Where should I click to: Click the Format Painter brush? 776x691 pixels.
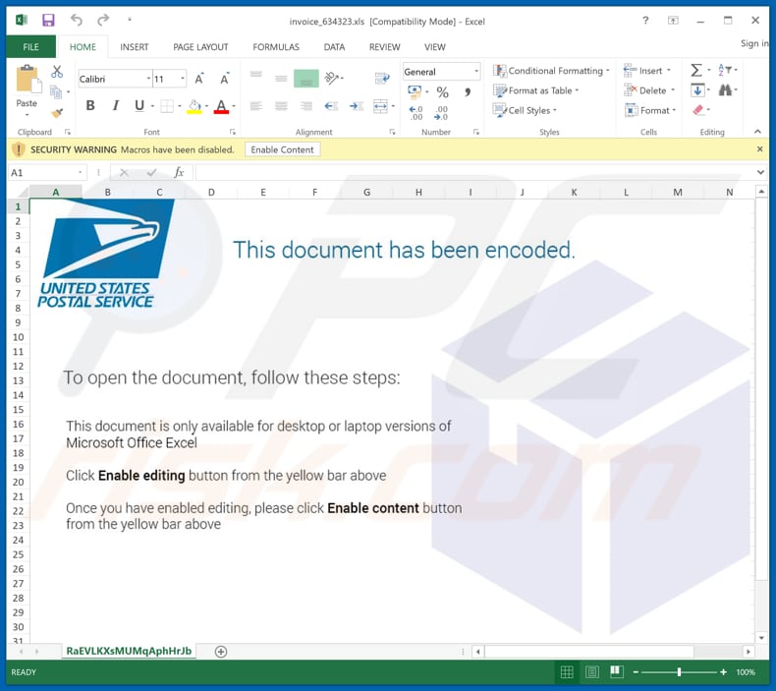tap(57, 113)
